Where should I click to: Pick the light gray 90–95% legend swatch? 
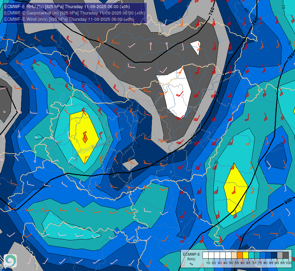pyautogui.click(x=280, y=255)
